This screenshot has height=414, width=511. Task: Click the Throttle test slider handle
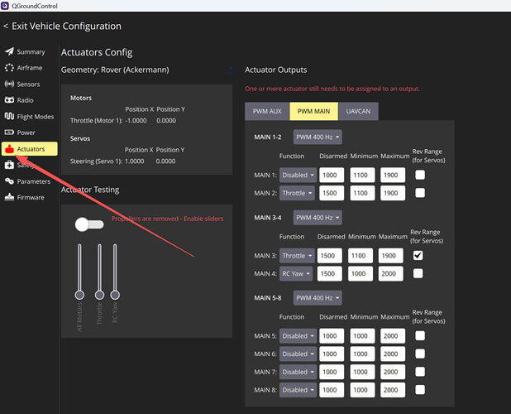pos(99,295)
